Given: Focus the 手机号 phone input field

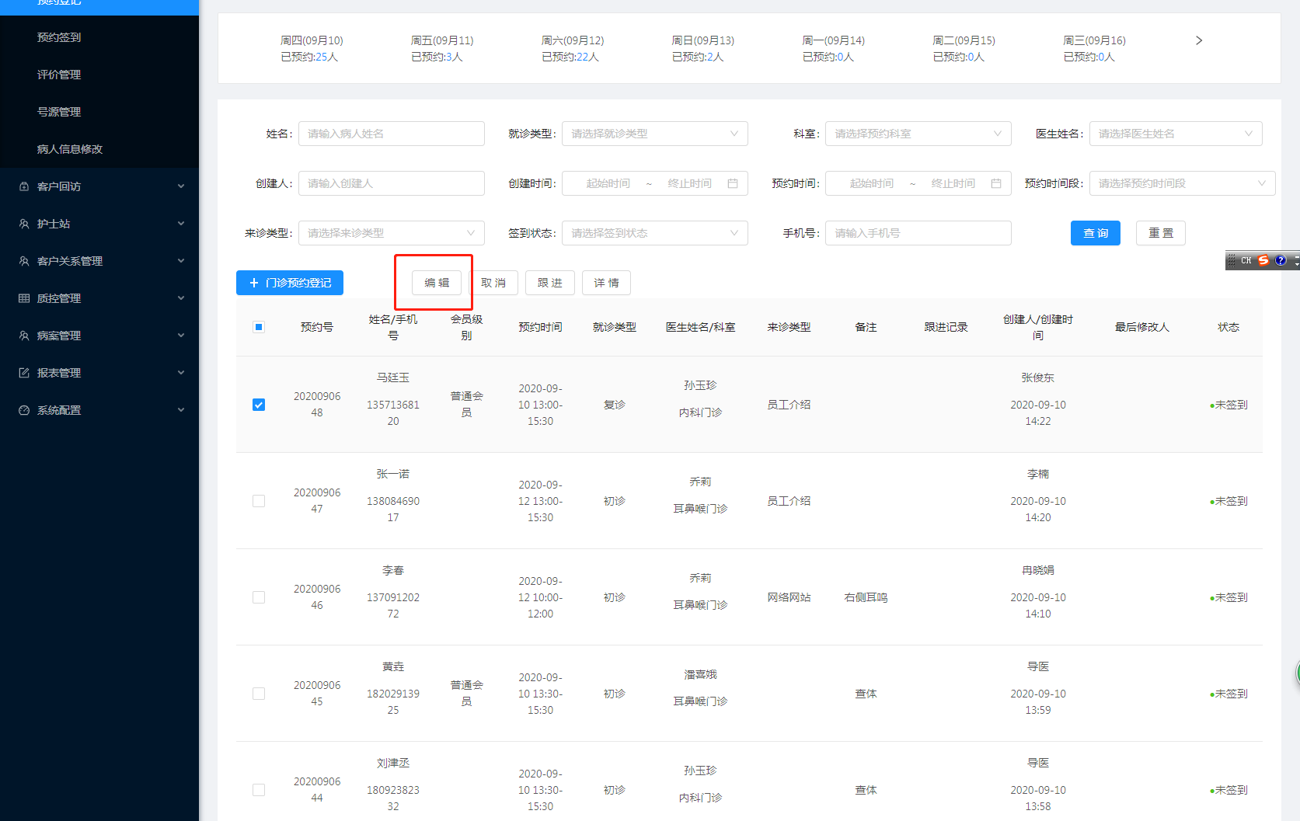Looking at the screenshot, I should [918, 233].
